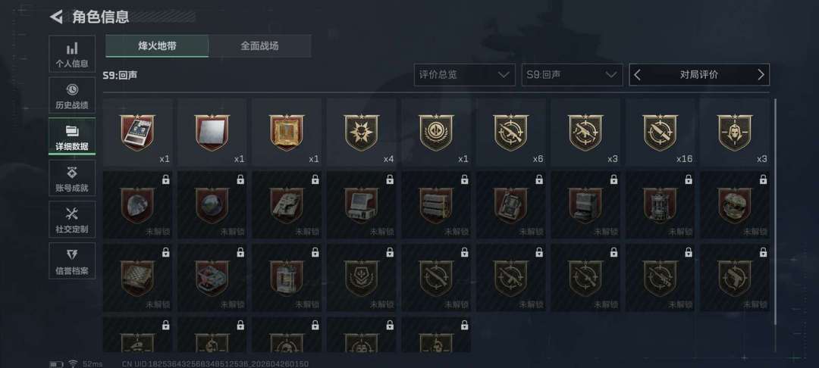Select the knife crosshair badge with x16
The width and height of the screenshot is (819, 368).
tap(661, 133)
